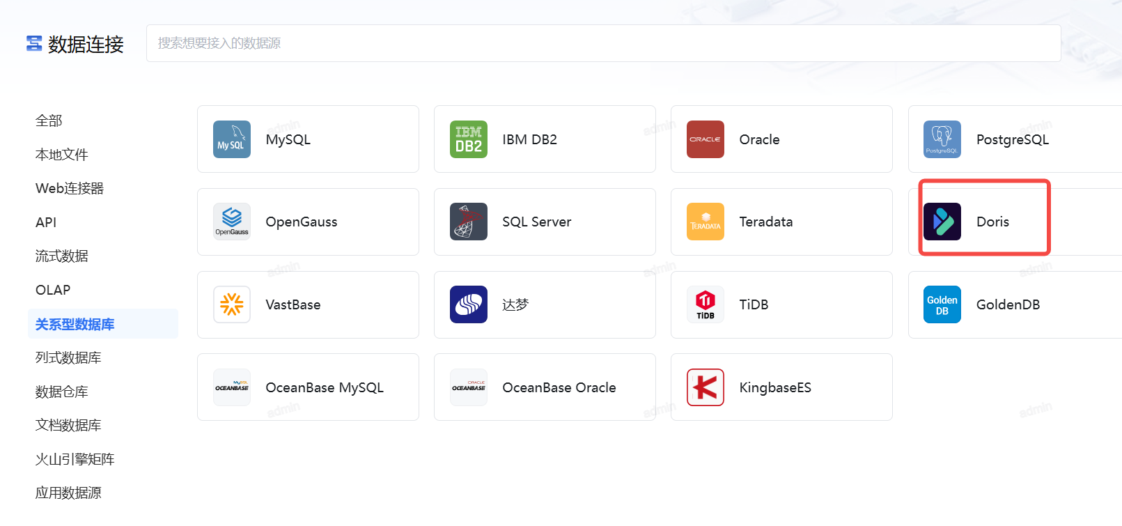Select the IBM DB2 logo icon
1122x526 pixels.
[469, 139]
